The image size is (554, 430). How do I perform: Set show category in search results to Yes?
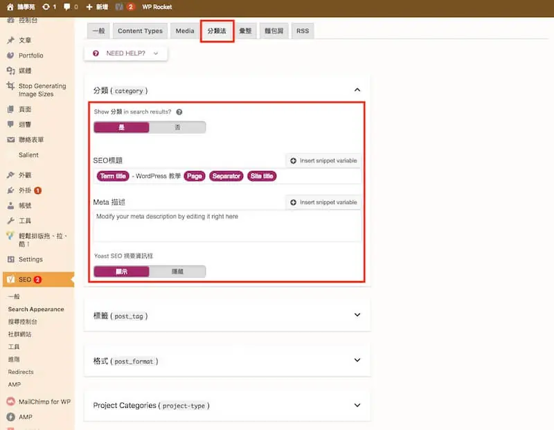point(122,127)
